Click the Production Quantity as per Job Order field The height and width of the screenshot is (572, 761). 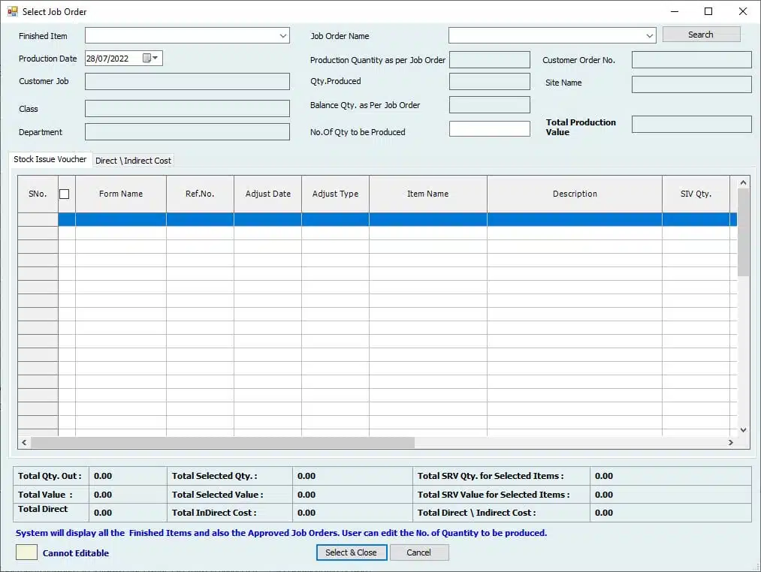click(x=489, y=59)
